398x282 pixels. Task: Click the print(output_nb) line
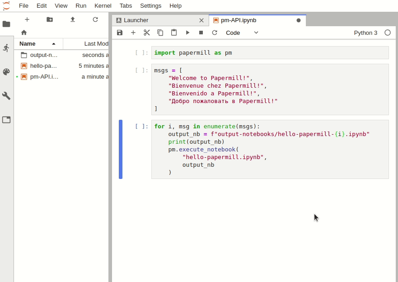pyautogui.click(x=196, y=141)
